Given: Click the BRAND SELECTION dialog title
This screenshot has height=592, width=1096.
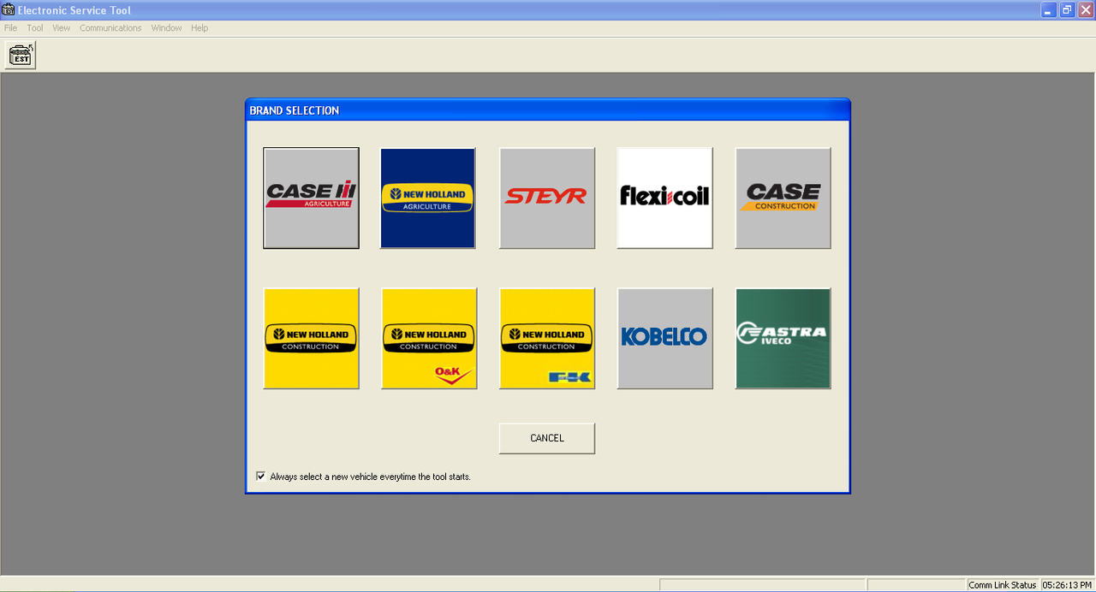Looking at the screenshot, I should [294, 110].
